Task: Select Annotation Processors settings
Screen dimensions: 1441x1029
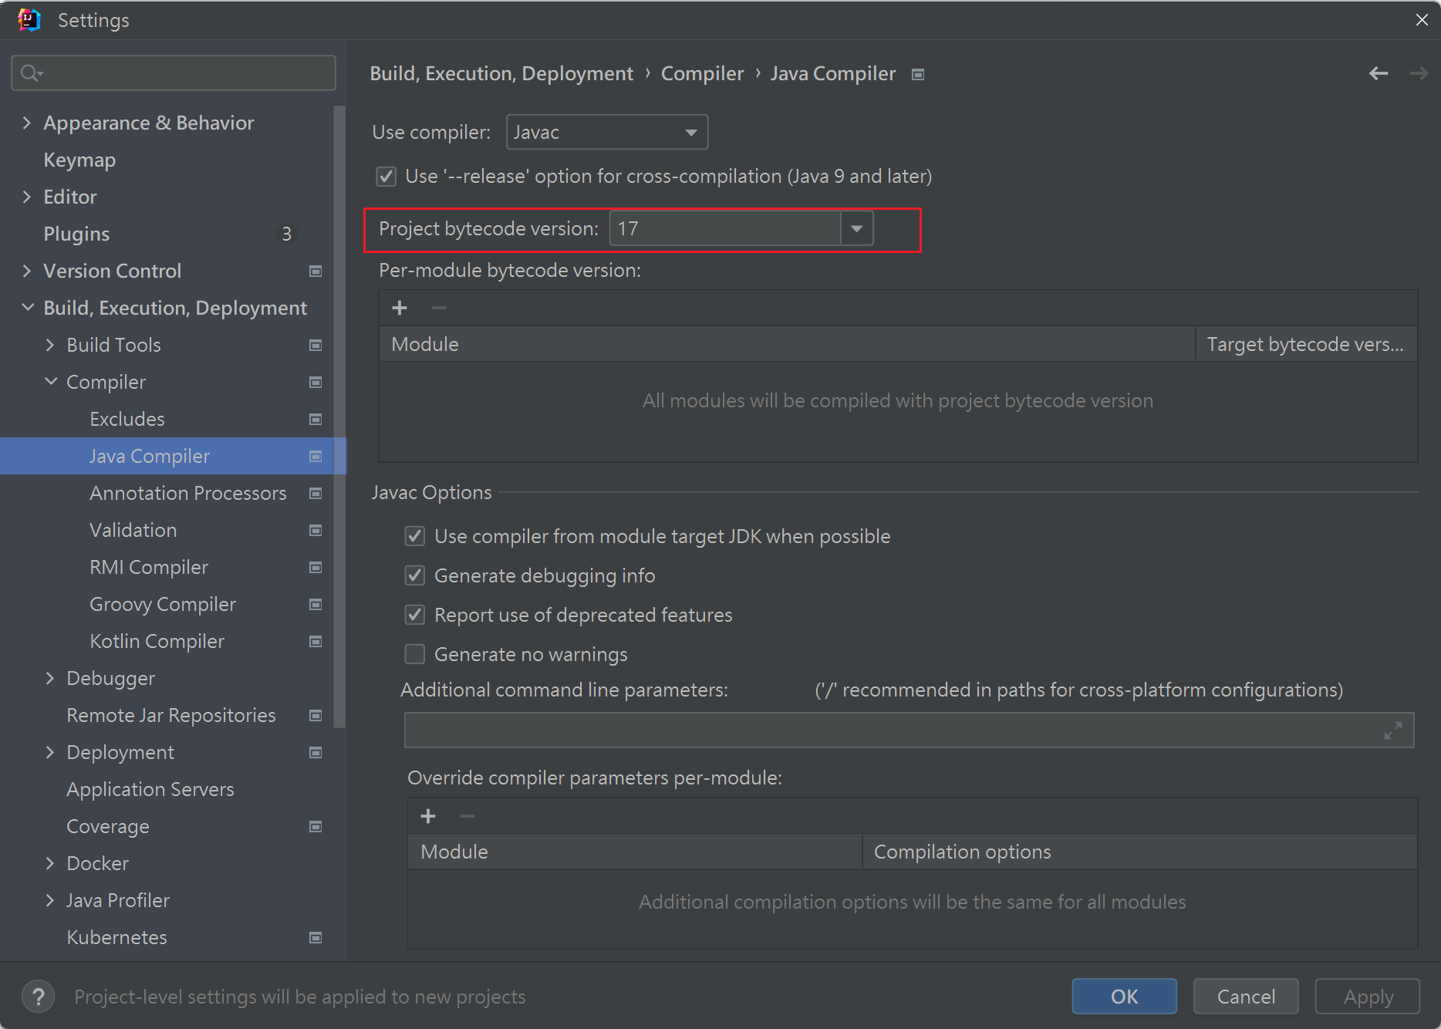Action: (188, 493)
